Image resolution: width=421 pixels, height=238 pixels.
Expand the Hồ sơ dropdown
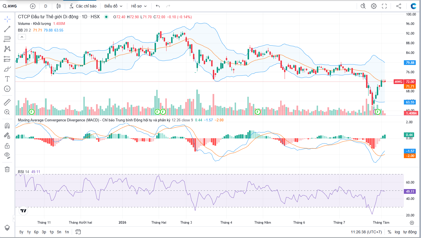139,6
